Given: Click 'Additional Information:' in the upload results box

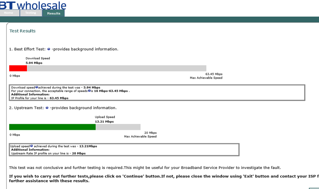Looking at the screenshot, I should (30, 150).
